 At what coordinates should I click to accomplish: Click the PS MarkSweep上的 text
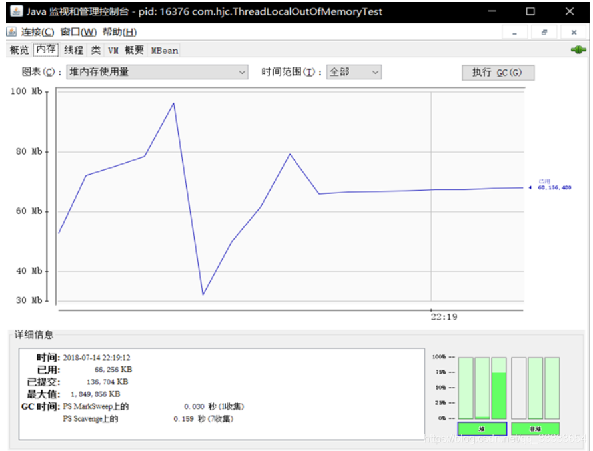tap(96, 406)
